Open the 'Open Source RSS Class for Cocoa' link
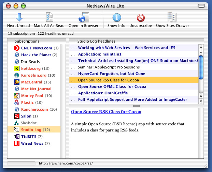Image resolution: width=212 pixels, height=172 pixels. 106,112
